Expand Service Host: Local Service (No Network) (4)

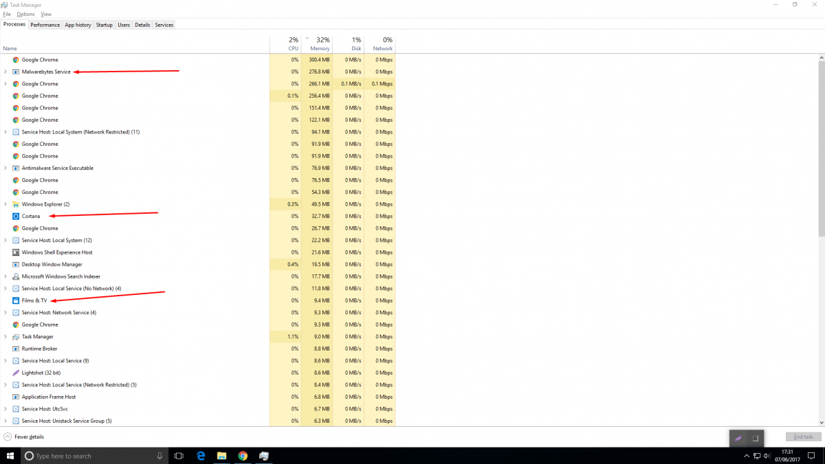pyautogui.click(x=5, y=289)
